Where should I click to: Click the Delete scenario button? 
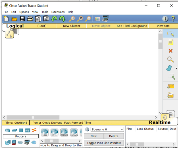pos(114,136)
